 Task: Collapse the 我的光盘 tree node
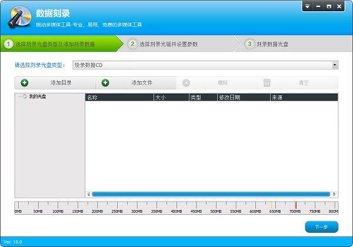click(x=19, y=96)
